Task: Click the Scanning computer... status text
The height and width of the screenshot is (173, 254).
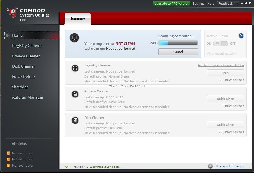Action: (176, 36)
